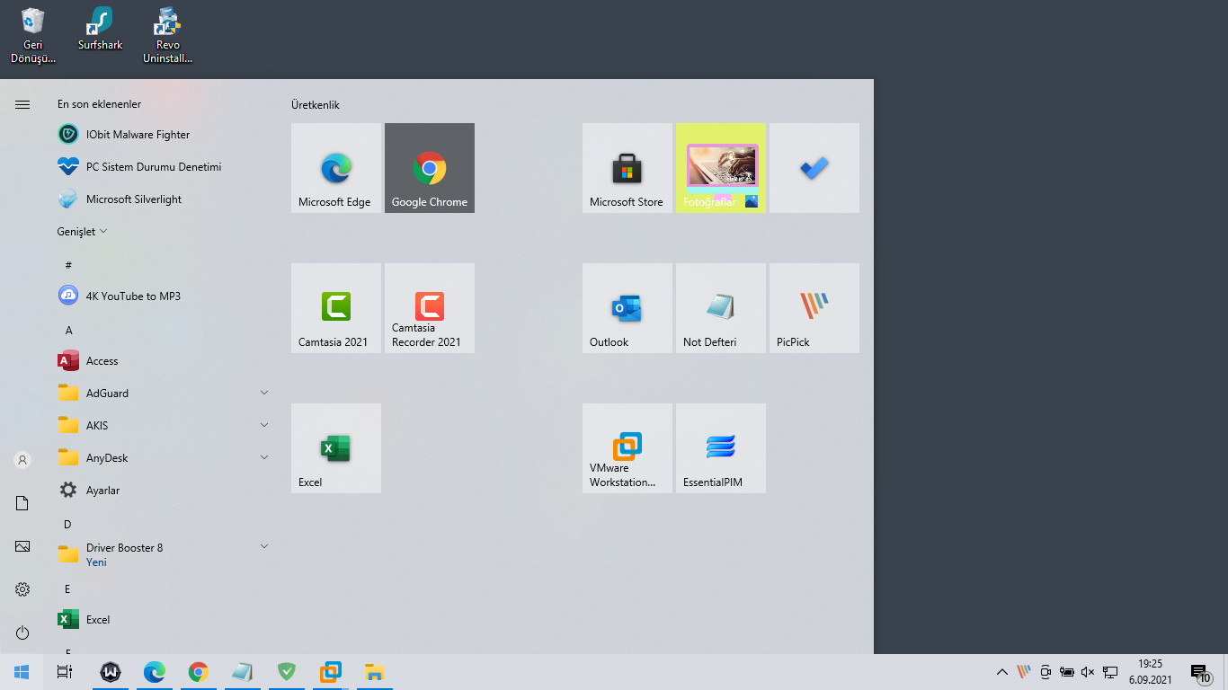This screenshot has height=690, width=1228.
Task: Launch the VMware Workstation tile
Action: coord(627,448)
